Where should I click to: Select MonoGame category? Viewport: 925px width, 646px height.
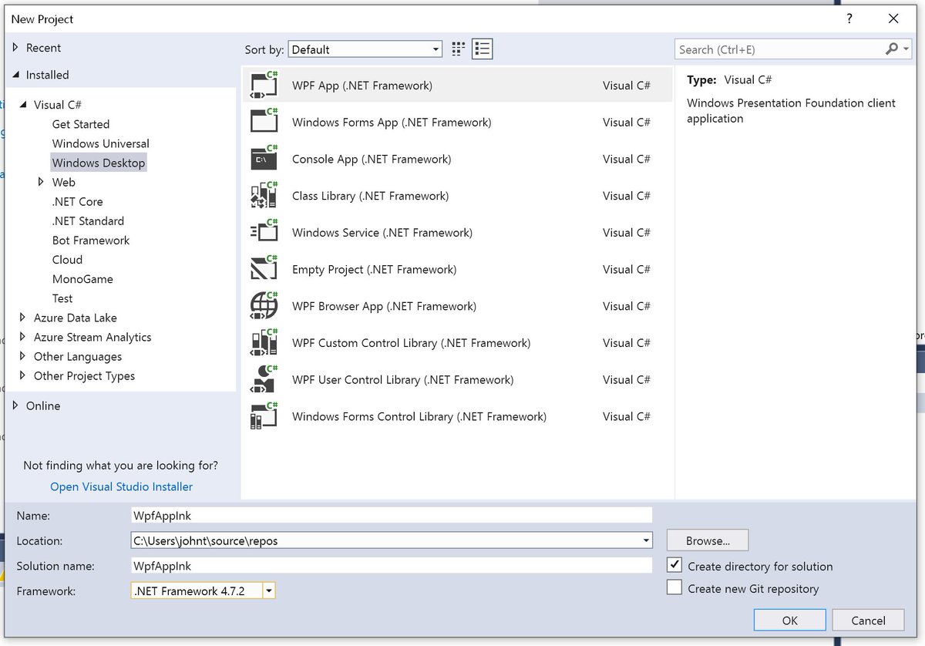[x=82, y=279]
